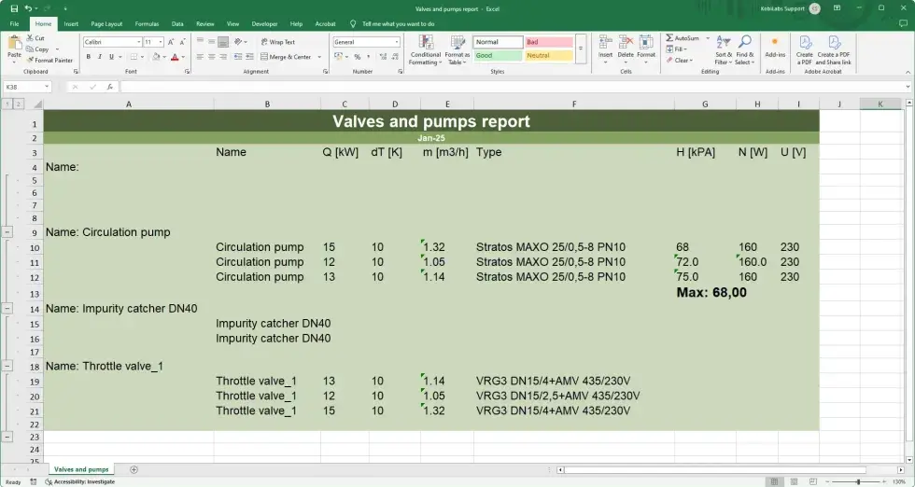Open the General number format dropdown
The width and height of the screenshot is (915, 487).
click(397, 42)
